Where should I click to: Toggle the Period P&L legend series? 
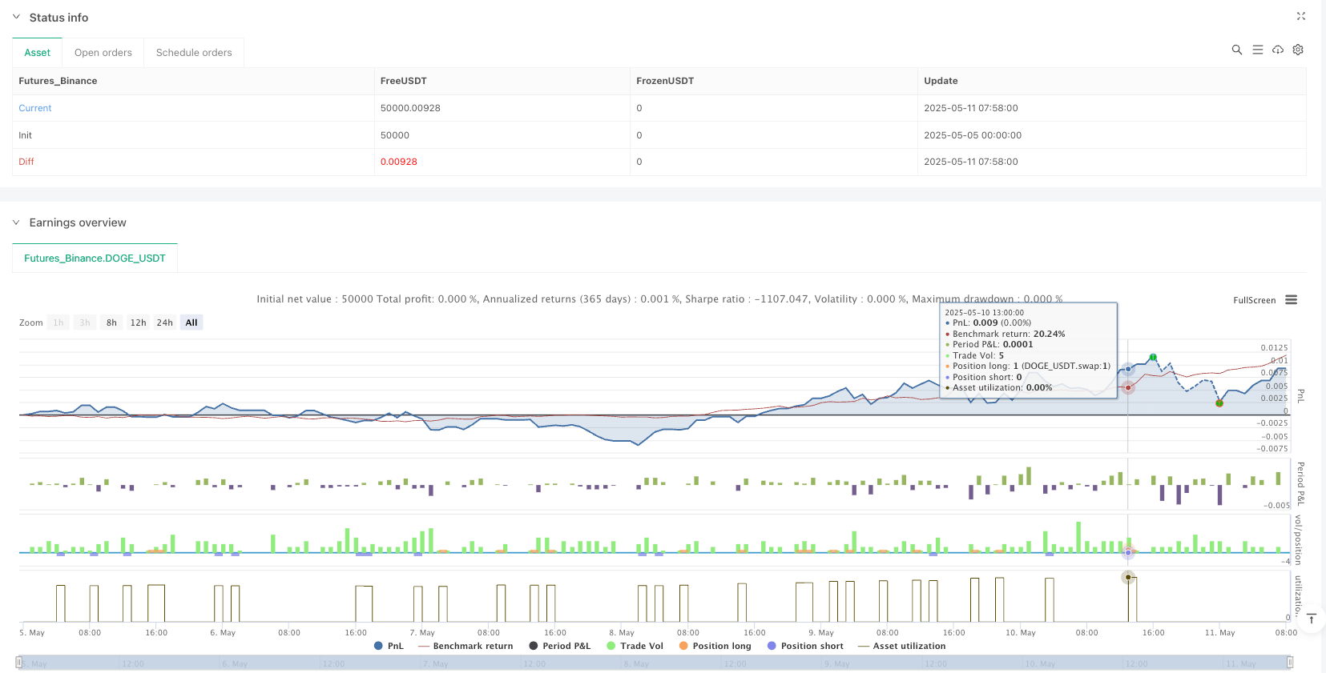click(559, 646)
